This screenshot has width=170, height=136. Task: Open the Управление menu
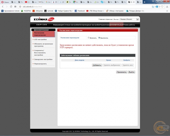coord(105,25)
